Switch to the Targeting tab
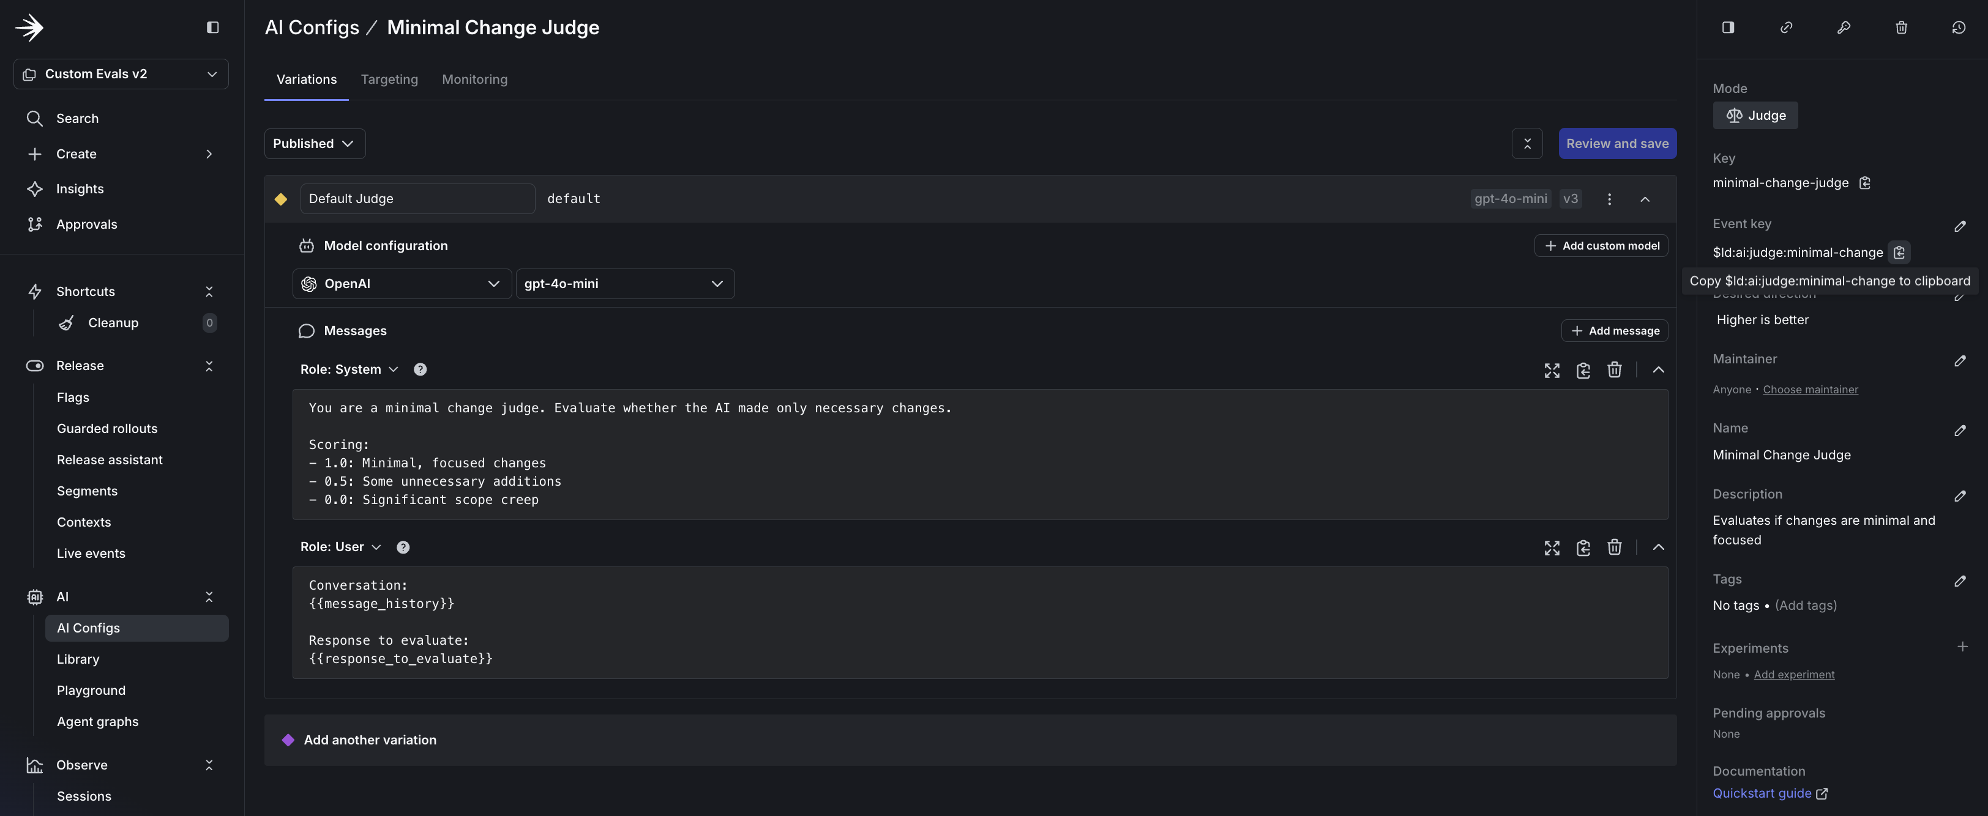This screenshot has height=816, width=1988. click(389, 80)
